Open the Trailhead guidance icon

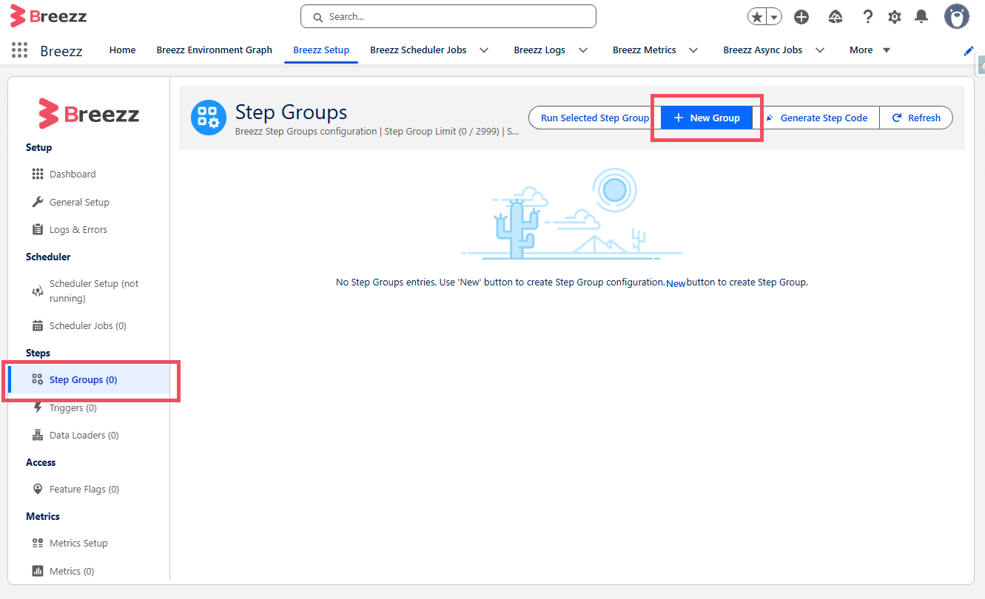click(836, 17)
